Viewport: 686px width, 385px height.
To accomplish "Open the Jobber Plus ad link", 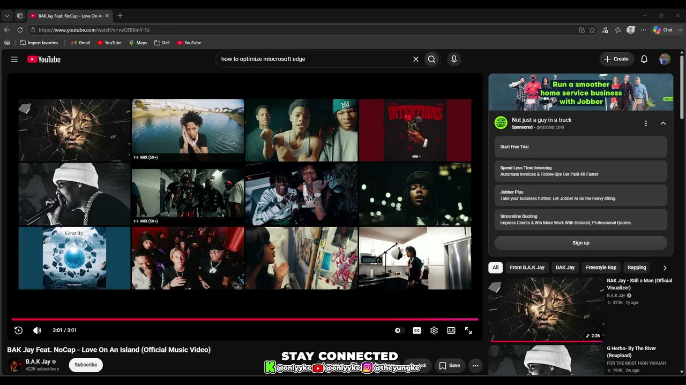I will click(581, 195).
